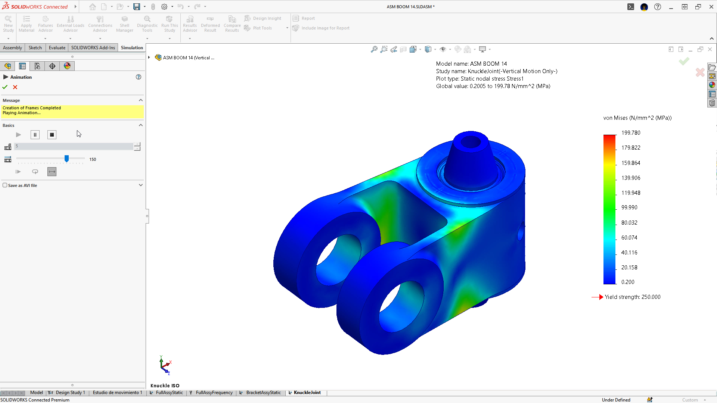Activate the Zoom to Fit icon
Viewport: 717px width, 403px height.
[x=374, y=49]
